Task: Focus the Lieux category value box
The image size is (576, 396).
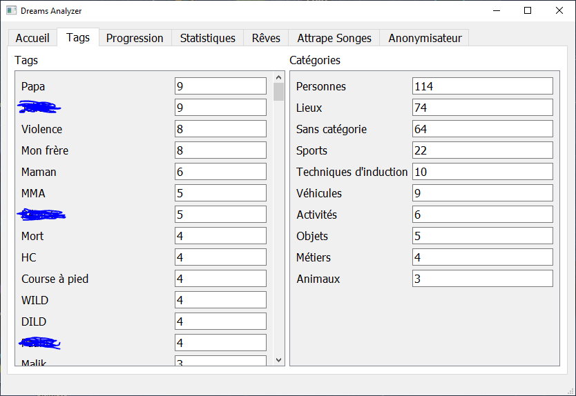Action: [482, 108]
